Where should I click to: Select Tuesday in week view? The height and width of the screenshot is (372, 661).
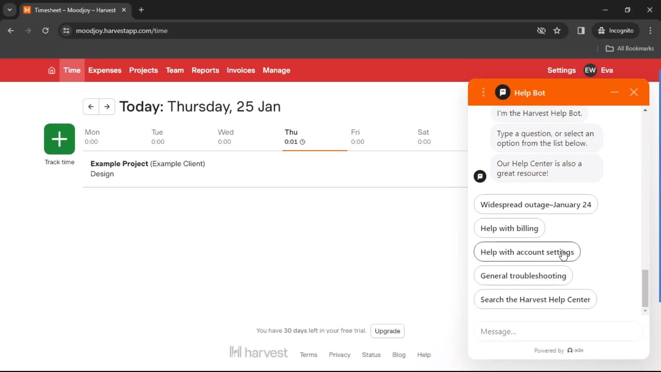158,137
